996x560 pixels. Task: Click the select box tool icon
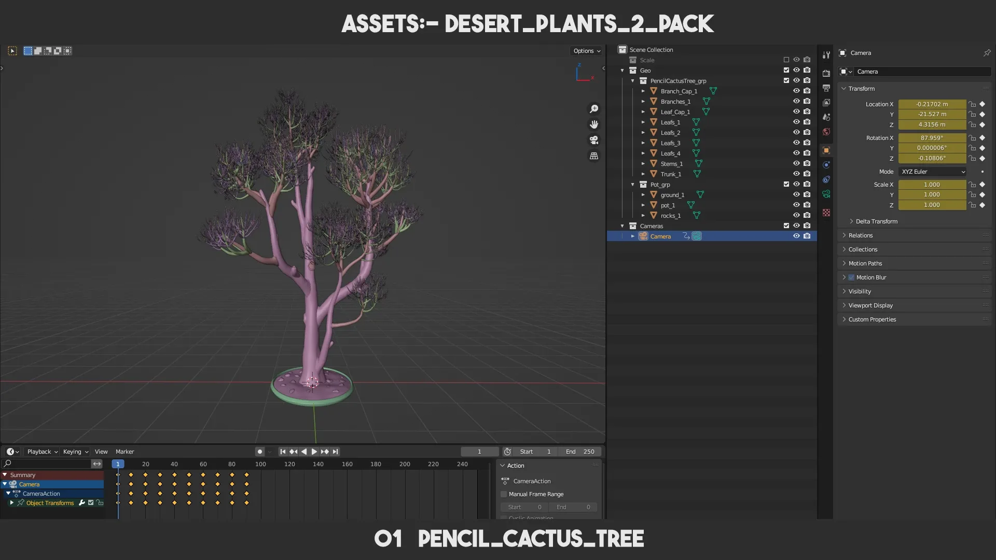(12, 51)
